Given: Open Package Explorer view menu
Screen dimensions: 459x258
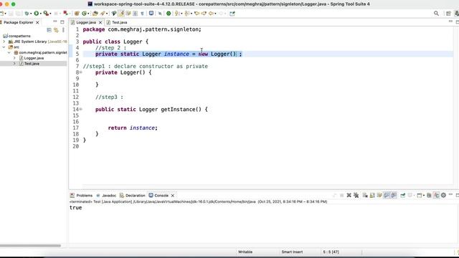Looking at the screenshot, I should (x=63, y=30).
